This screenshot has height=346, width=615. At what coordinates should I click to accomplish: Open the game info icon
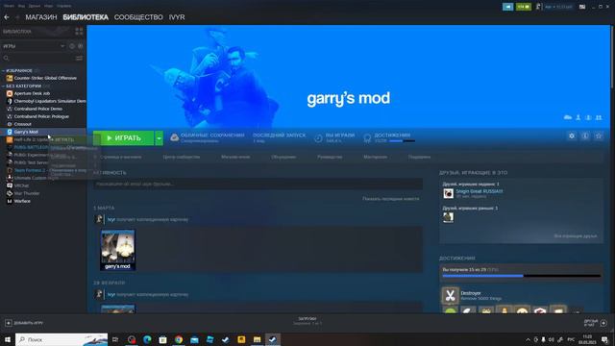(x=585, y=136)
